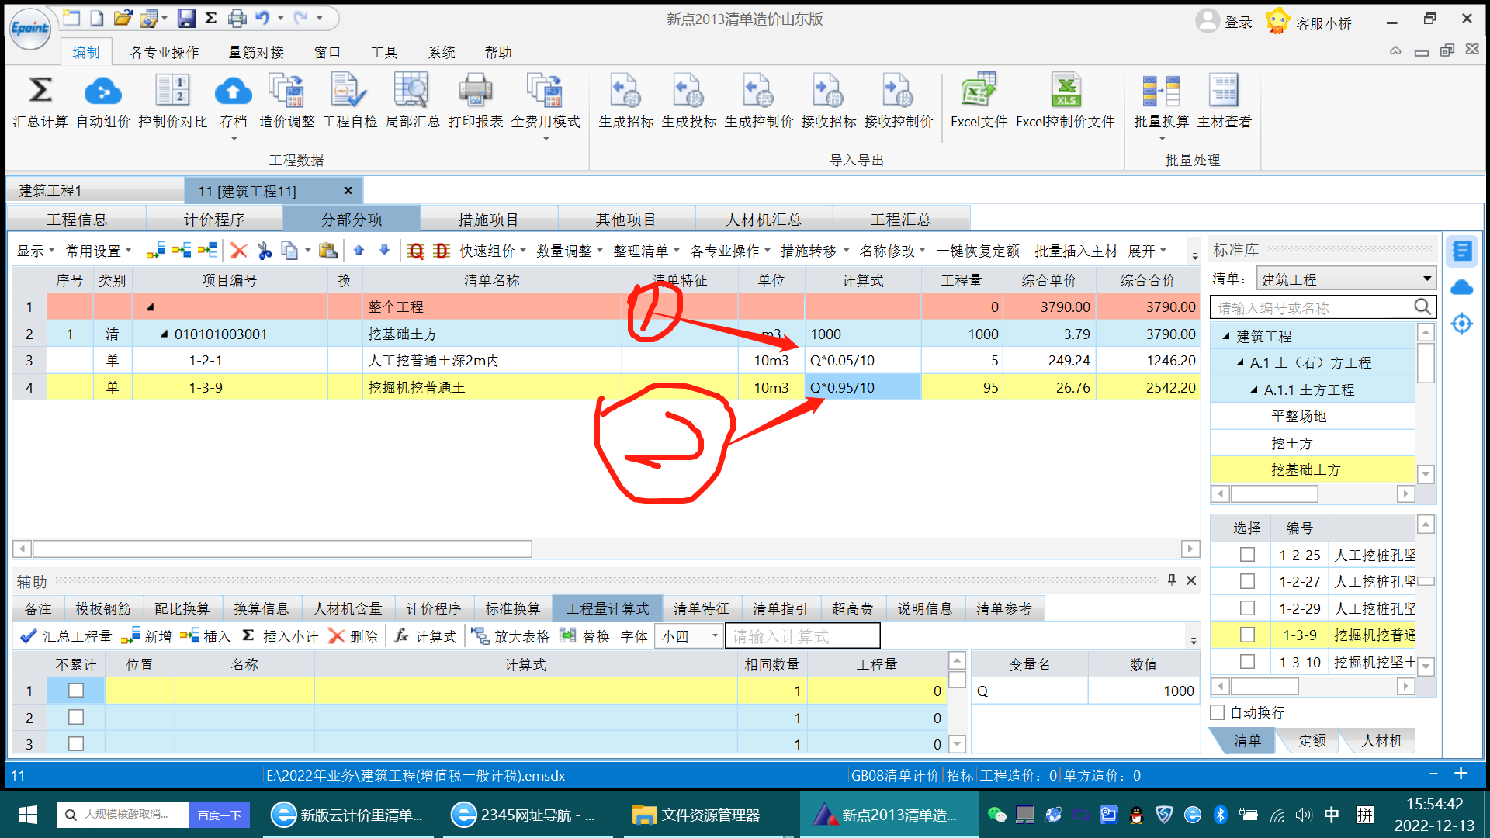Open the 标准换算 auxiliary tab

click(x=512, y=608)
